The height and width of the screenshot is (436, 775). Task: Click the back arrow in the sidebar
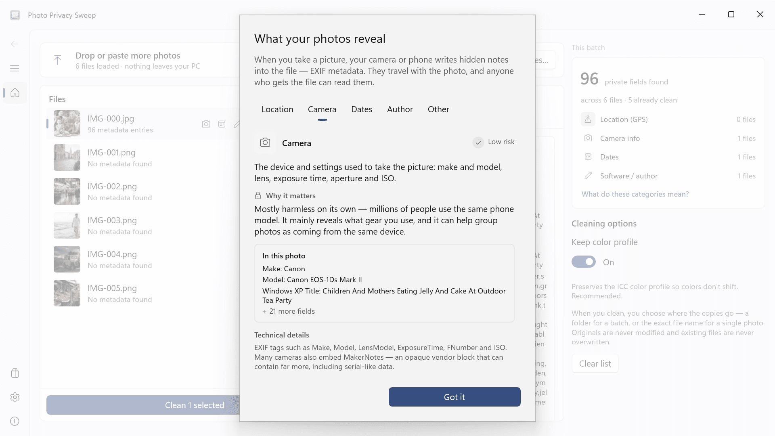(15, 44)
